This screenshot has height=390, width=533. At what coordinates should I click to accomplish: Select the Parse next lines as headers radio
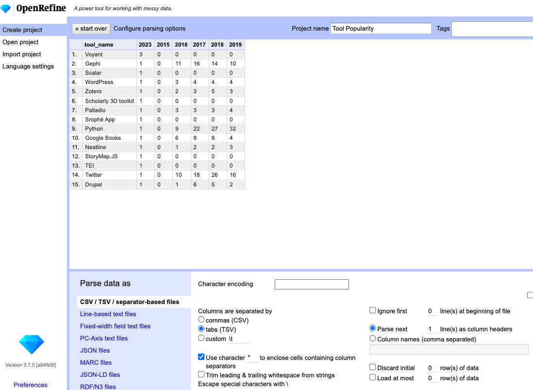point(372,328)
